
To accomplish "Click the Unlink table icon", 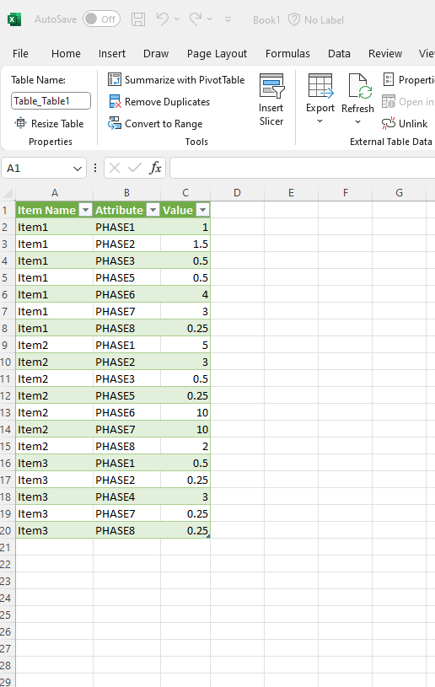I will click(389, 124).
